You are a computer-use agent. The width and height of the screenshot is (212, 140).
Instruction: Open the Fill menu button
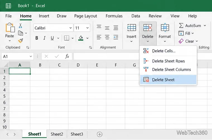click(x=186, y=33)
